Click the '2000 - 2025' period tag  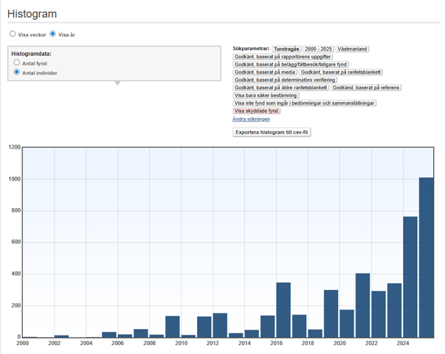click(x=317, y=49)
